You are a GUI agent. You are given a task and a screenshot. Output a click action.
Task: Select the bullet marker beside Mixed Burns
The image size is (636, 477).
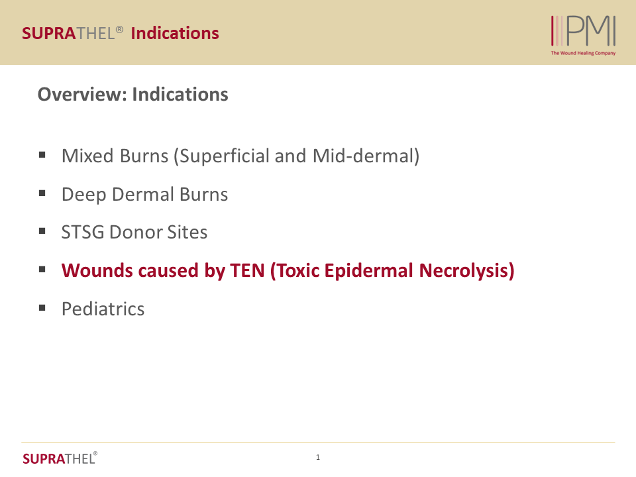tap(42, 155)
